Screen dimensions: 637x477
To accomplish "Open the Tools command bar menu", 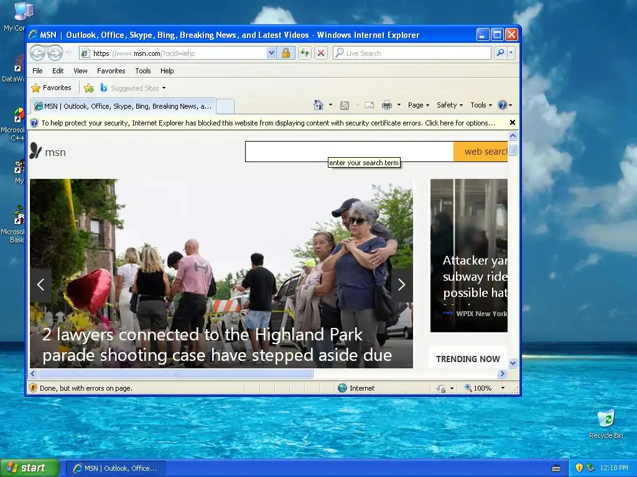I will tap(481, 105).
